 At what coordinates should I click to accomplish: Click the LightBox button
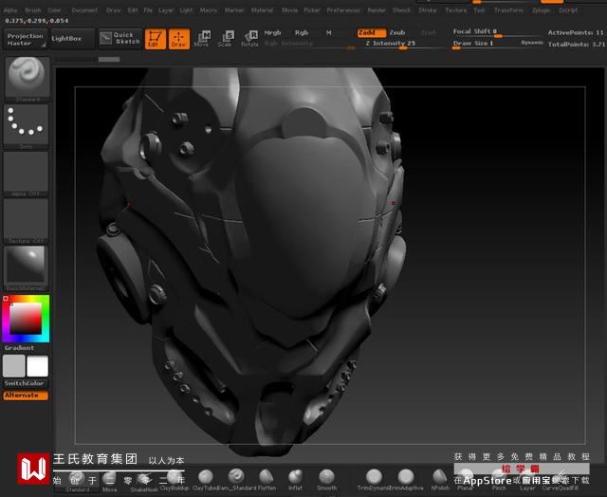[66, 39]
